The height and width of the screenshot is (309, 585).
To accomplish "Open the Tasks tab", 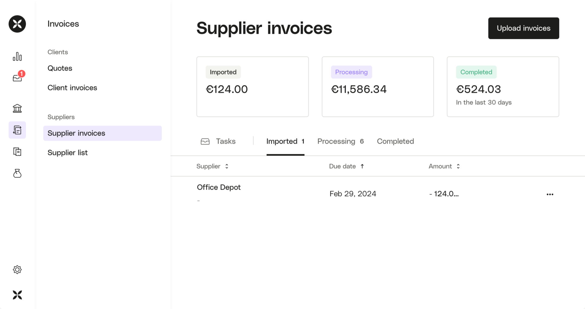I will coord(218,141).
